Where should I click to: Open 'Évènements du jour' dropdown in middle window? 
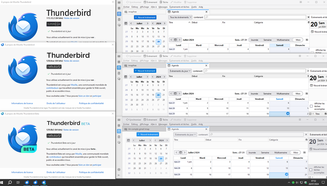point(180,71)
